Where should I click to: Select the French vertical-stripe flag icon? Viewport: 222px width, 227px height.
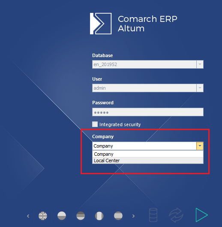[99, 216]
